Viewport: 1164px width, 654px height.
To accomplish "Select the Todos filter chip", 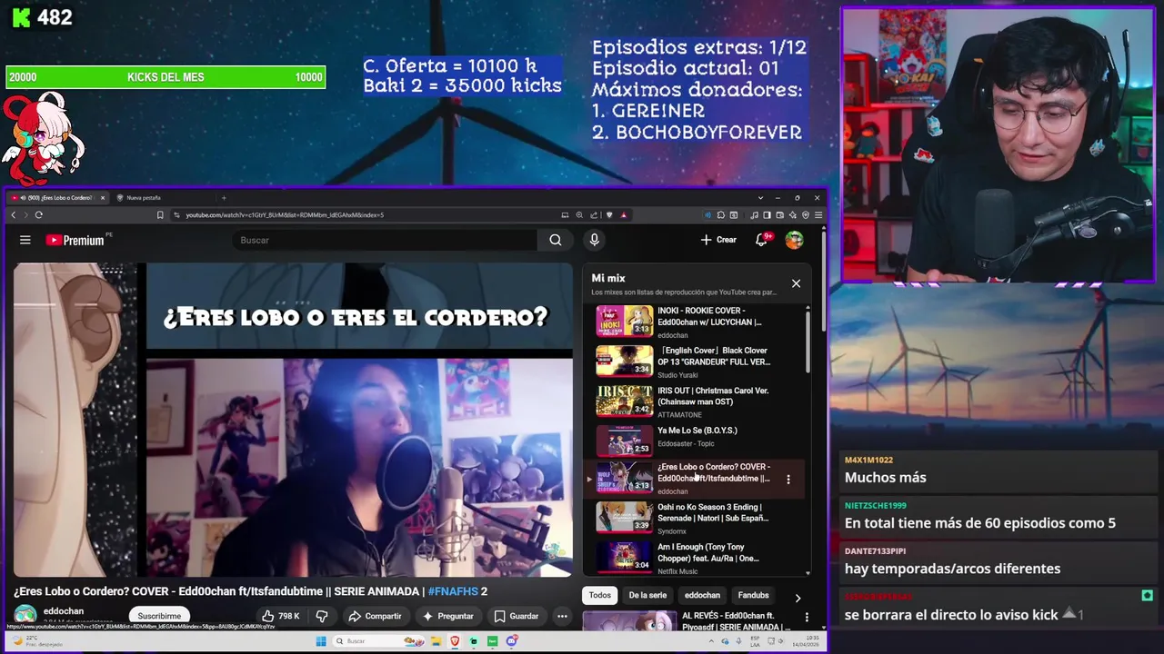I will click(600, 596).
